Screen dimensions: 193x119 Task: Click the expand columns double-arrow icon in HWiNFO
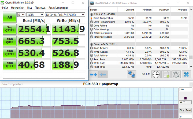[x=93, y=74]
